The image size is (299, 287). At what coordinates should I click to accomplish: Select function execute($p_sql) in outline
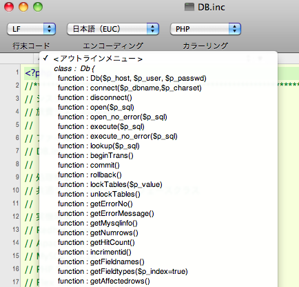[x=158, y=126]
